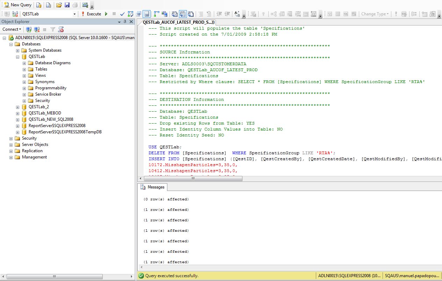Click Disconnect icon in Object Explorer toolbar
Screen dimensions: 442x281
37,29
